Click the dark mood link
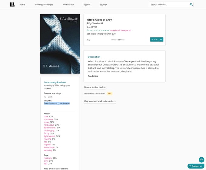The width and height of the screenshot is (206, 170). (x=46, y=116)
